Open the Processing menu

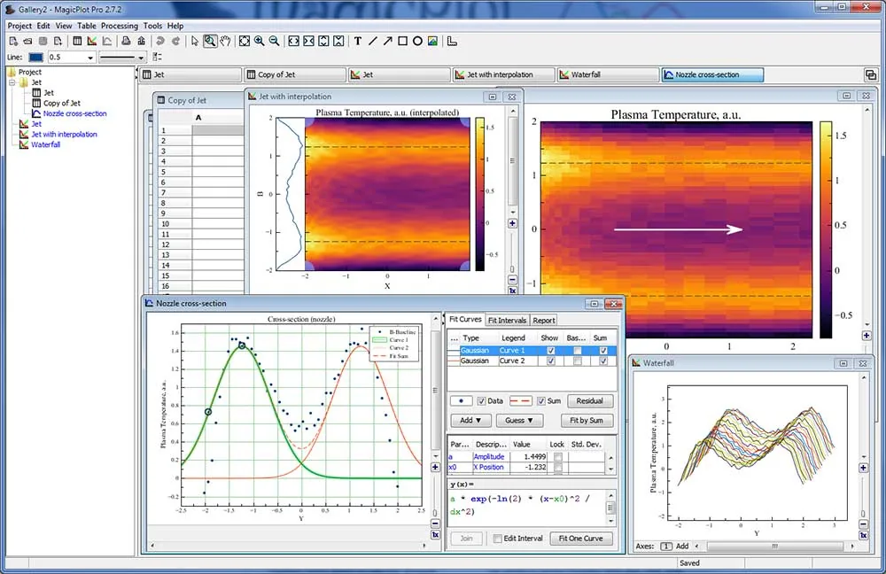point(120,26)
